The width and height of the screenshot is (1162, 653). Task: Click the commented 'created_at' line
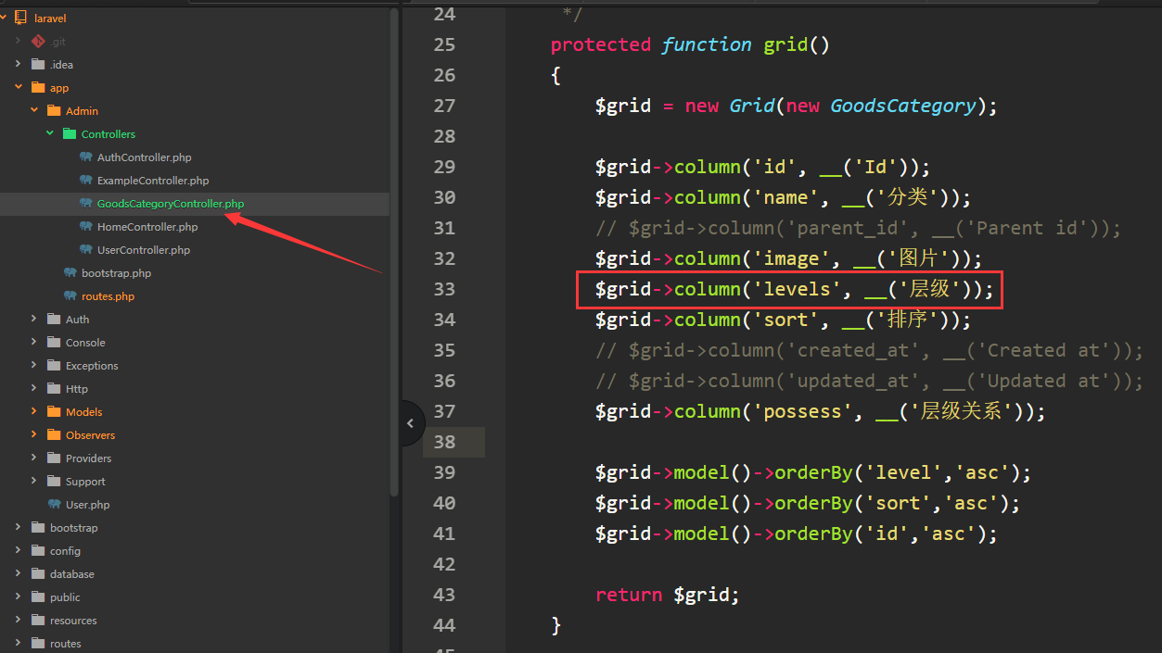pyautogui.click(x=870, y=350)
